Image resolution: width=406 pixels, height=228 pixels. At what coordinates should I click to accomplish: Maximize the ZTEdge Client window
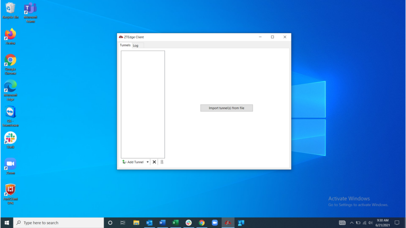pos(272,37)
